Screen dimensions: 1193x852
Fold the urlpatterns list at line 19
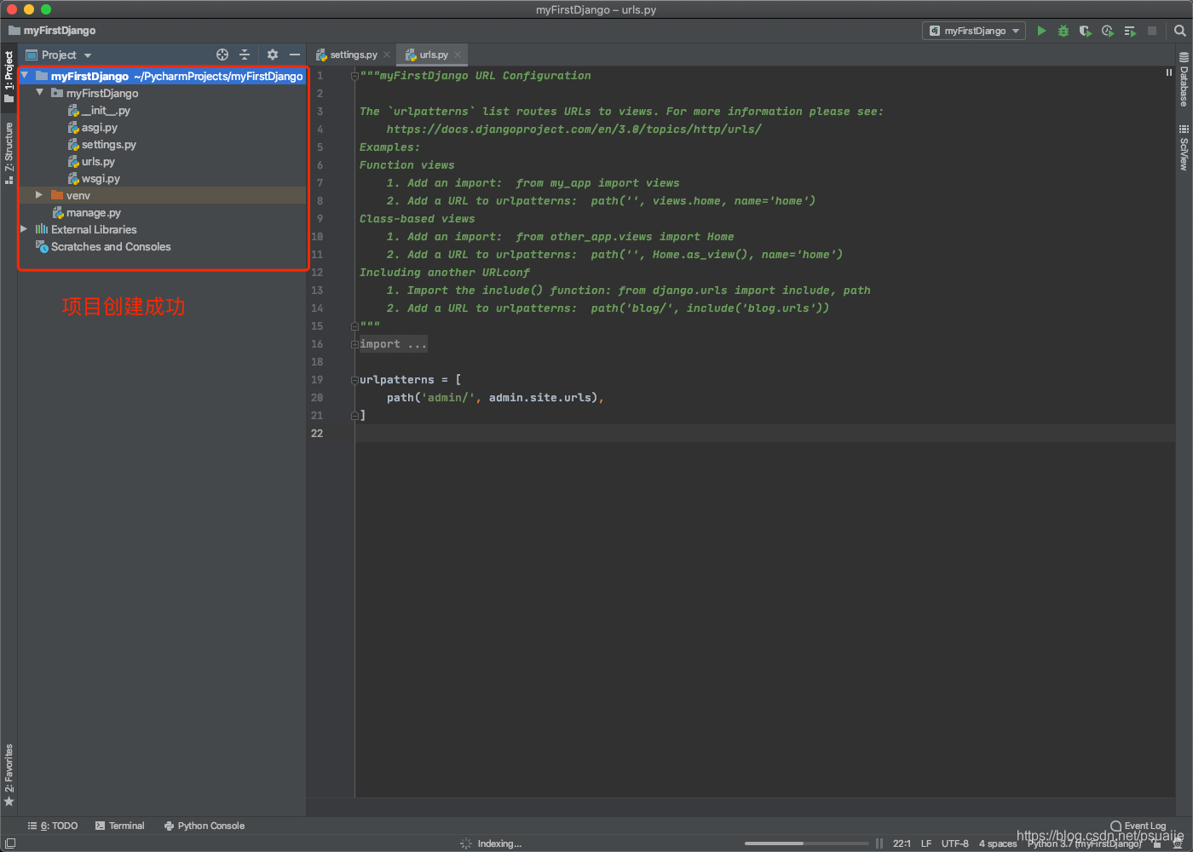(354, 380)
